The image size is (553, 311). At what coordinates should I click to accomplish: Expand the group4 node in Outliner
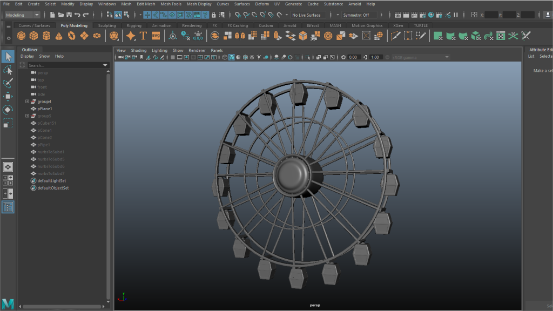coord(27,102)
